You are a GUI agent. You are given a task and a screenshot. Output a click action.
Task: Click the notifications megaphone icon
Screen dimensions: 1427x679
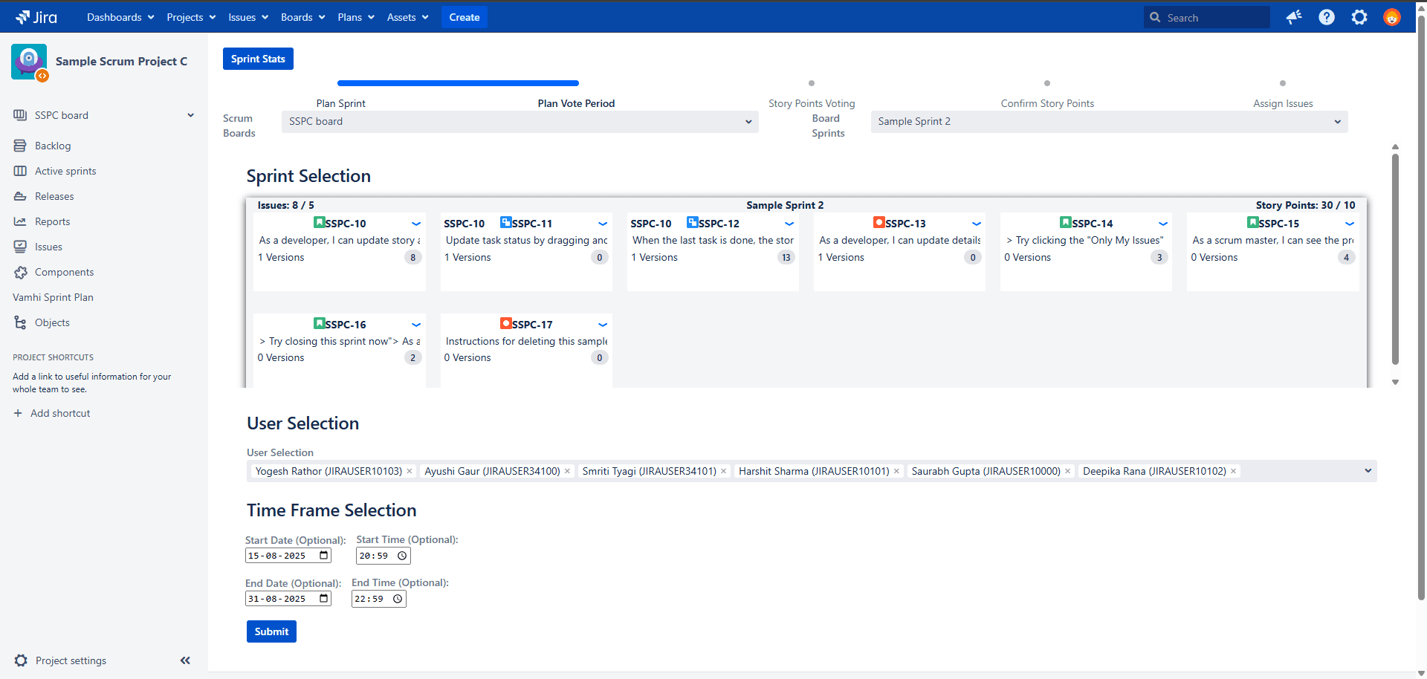(x=1294, y=17)
